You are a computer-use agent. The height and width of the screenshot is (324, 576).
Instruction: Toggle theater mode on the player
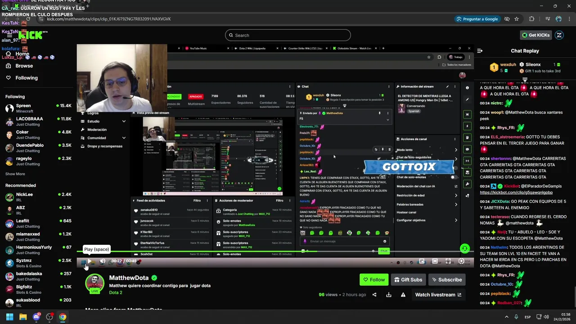pos(435,261)
